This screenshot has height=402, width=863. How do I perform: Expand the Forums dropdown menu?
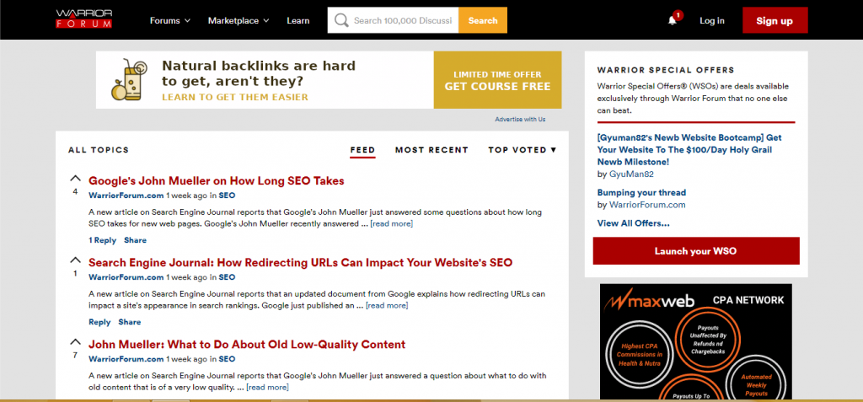coord(170,20)
